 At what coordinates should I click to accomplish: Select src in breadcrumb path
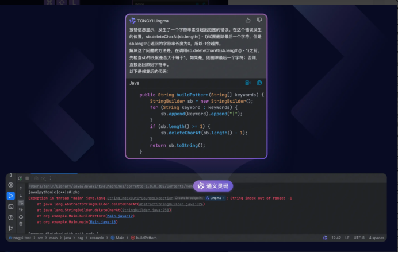click(40, 238)
